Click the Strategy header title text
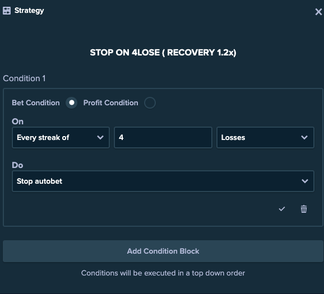This screenshot has width=324, height=294. click(x=29, y=11)
